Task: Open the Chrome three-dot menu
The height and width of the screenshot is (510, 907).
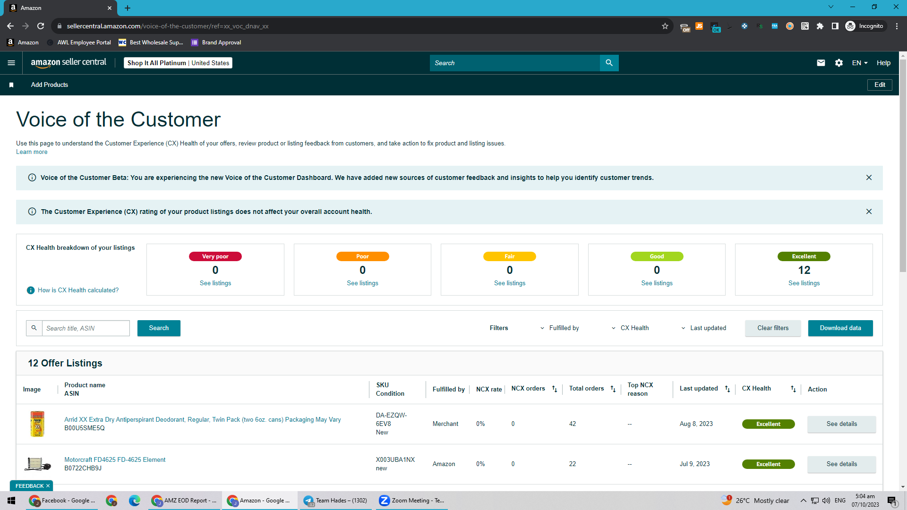Action: [x=897, y=26]
